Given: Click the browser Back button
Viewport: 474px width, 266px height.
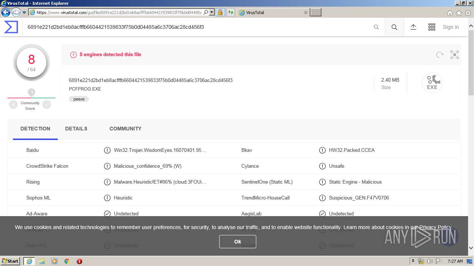Looking at the screenshot, I should click(6, 13).
